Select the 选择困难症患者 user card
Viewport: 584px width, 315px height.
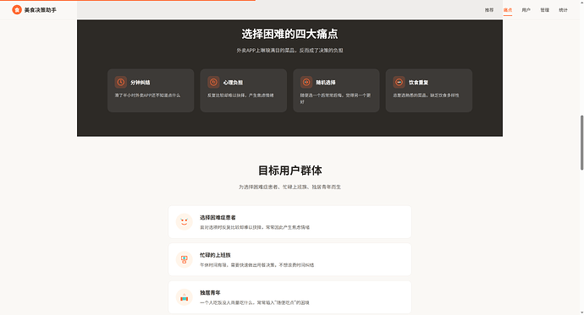coord(289,222)
